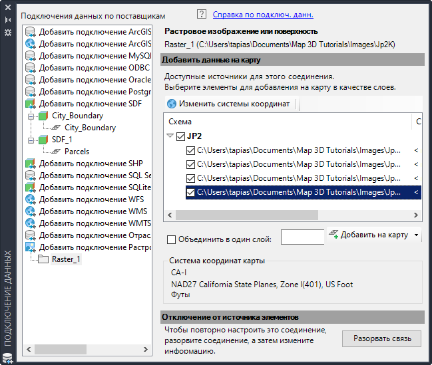The width and height of the screenshot is (432, 365).
Task: Click Отключение от источника элементов header
Action: click(x=292, y=317)
